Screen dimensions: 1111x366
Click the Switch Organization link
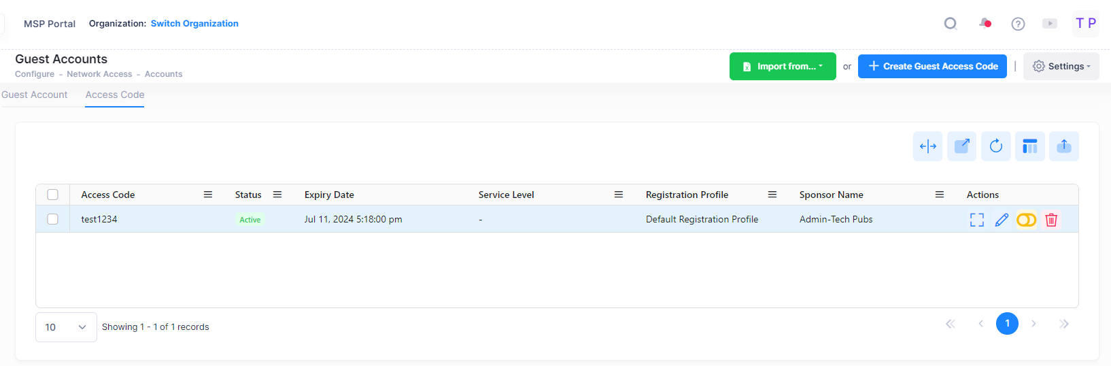[194, 24]
